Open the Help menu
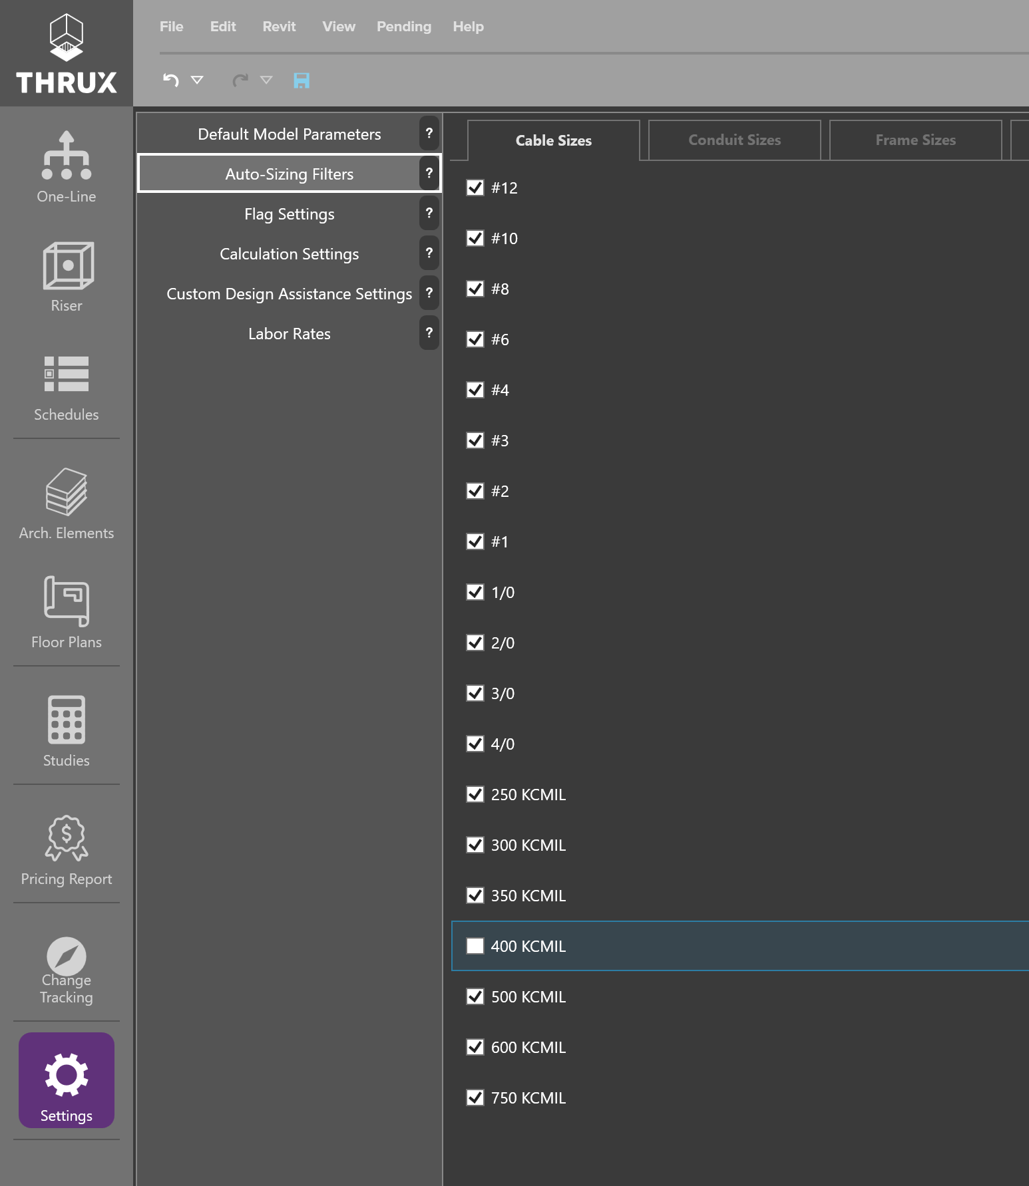The image size is (1029, 1186). [x=469, y=27]
